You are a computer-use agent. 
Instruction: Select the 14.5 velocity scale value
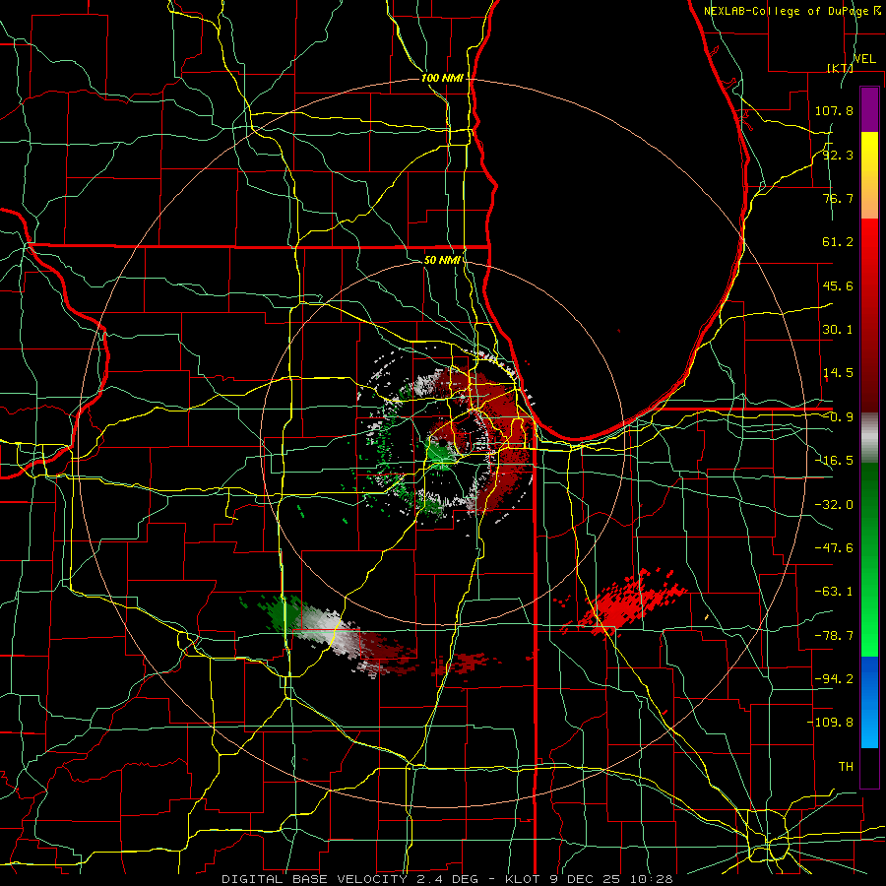pyautogui.click(x=838, y=373)
